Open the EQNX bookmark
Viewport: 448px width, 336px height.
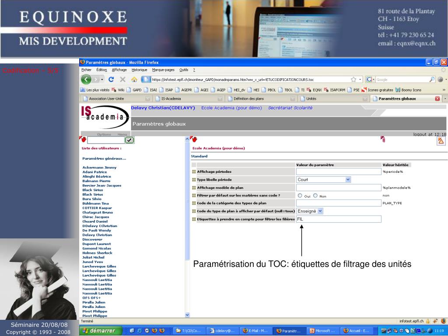point(314,90)
